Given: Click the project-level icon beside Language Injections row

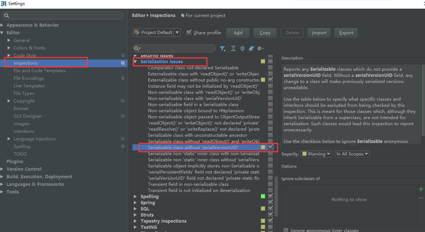Looking at the screenshot, I should coord(123,139).
